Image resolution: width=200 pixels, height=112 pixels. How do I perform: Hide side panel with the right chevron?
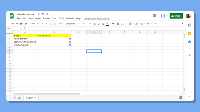click(x=189, y=97)
